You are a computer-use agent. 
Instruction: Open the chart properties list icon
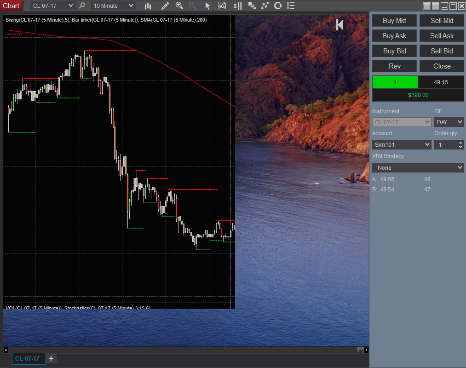tap(291, 6)
